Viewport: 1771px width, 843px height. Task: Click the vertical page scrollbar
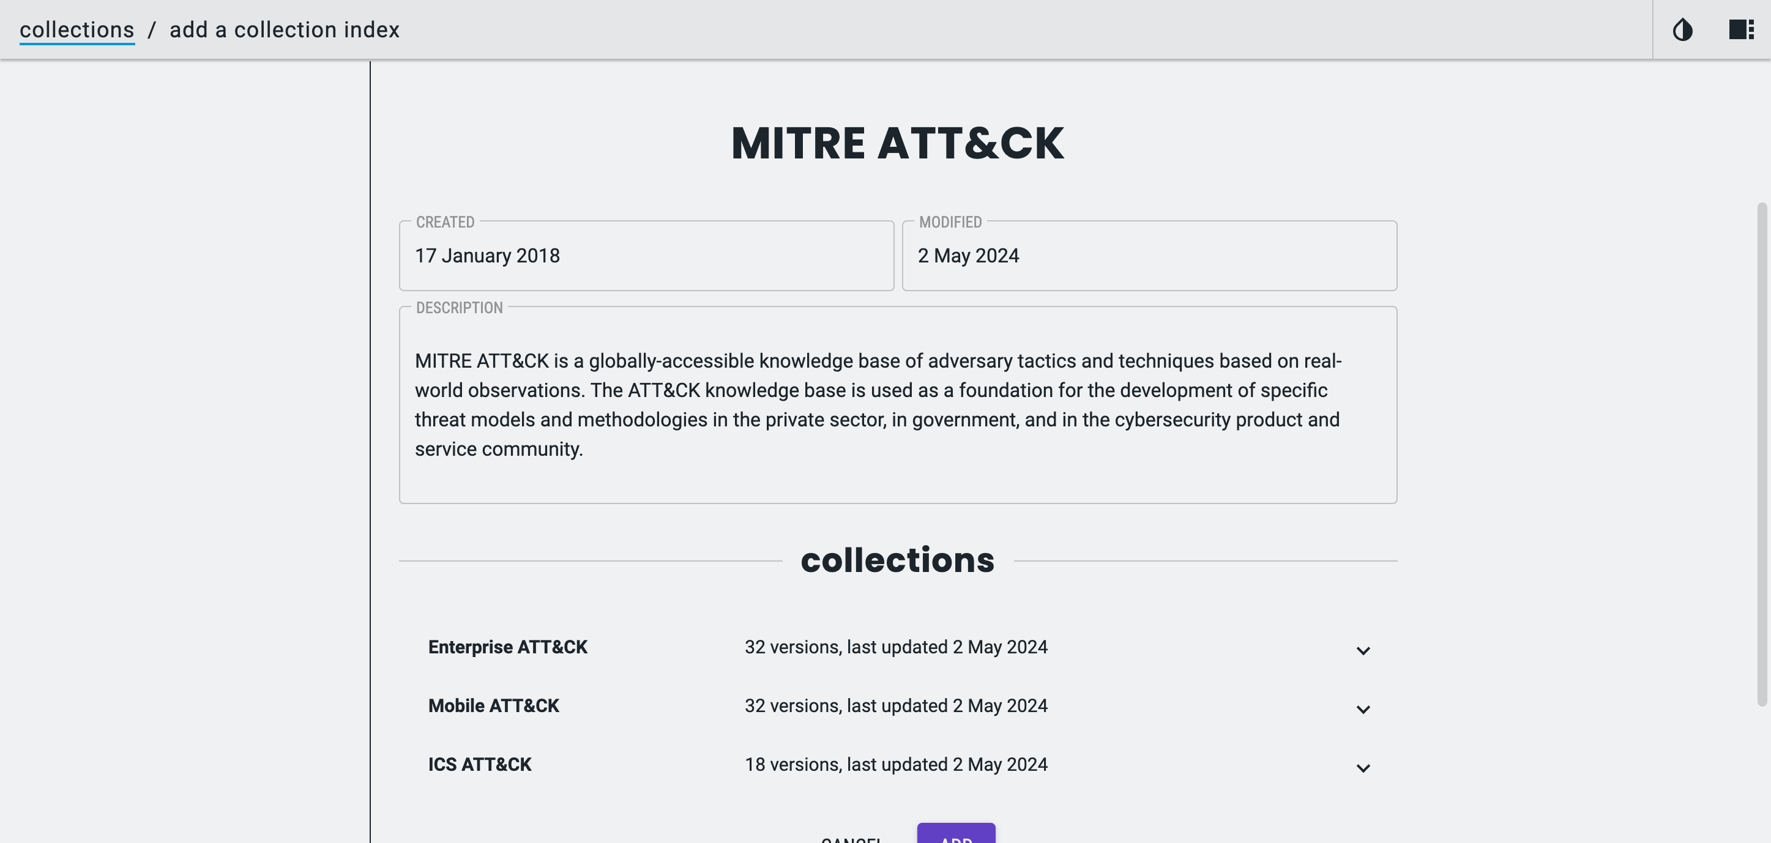pyautogui.click(x=1761, y=453)
